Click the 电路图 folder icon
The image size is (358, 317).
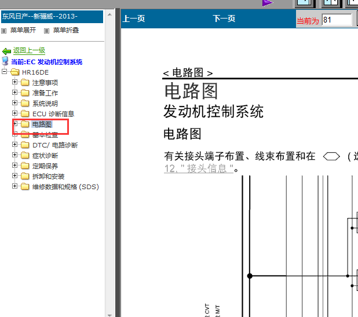25,124
